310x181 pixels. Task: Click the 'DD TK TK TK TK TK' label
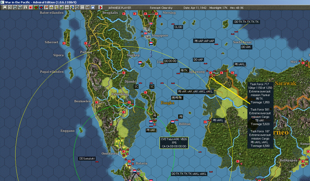coord(247,22)
